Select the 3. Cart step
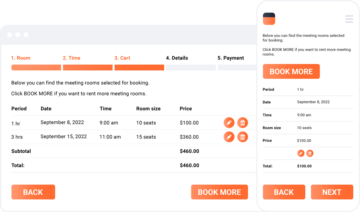 click(122, 58)
